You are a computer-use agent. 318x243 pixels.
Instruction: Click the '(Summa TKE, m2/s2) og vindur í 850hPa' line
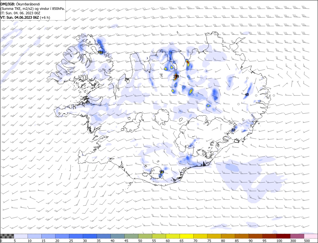33,9
